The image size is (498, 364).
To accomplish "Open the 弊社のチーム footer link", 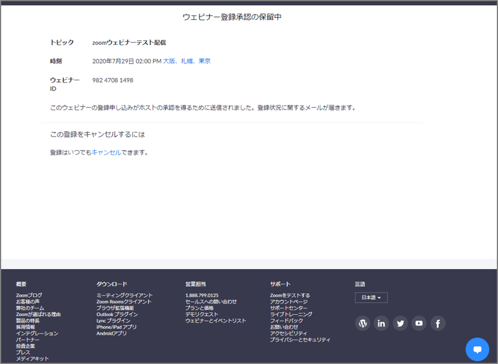I will click(30, 308).
